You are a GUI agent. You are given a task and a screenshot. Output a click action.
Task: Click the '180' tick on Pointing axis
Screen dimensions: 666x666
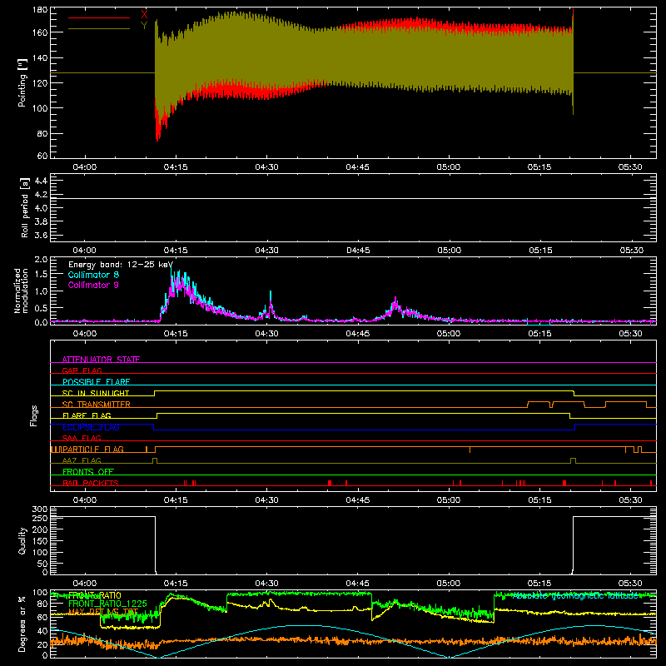(40, 10)
